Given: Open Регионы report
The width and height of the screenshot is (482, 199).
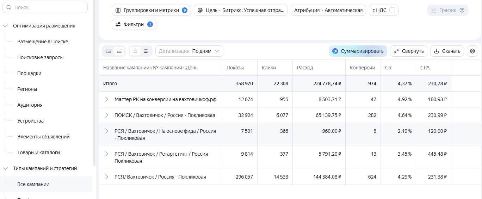Looking at the screenshot, I should point(27,89).
